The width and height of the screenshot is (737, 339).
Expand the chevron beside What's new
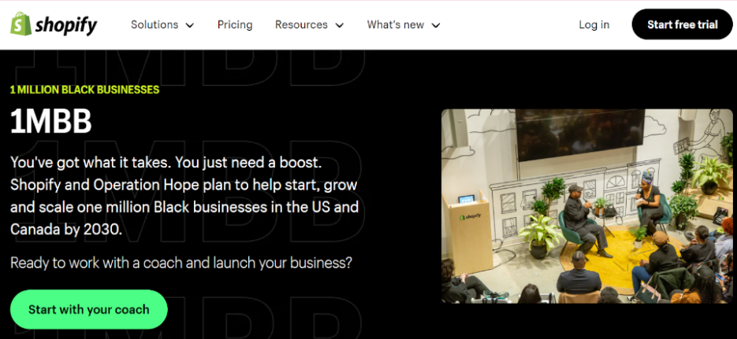coord(436,25)
